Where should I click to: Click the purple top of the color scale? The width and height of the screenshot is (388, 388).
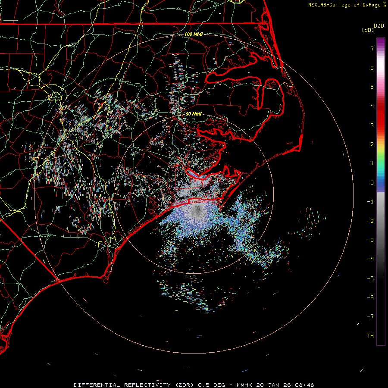(x=381, y=42)
